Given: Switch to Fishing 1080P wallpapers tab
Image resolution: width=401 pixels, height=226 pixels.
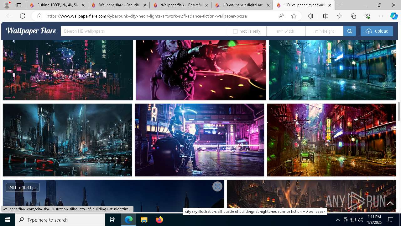Looking at the screenshot, I should (53, 5).
